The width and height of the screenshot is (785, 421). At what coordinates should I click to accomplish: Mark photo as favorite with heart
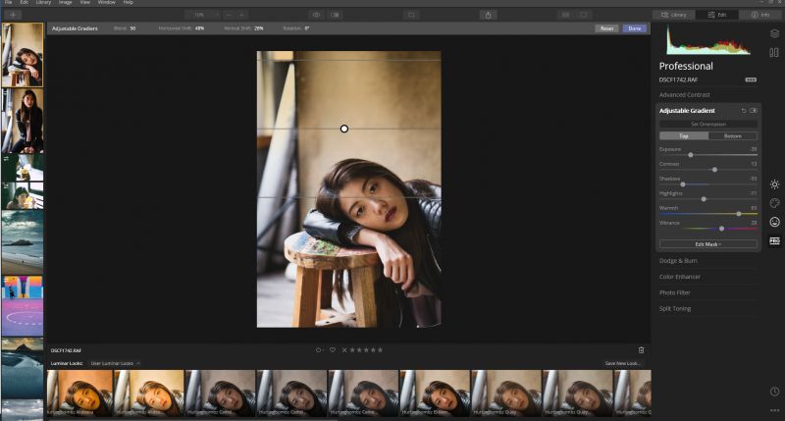tap(333, 350)
